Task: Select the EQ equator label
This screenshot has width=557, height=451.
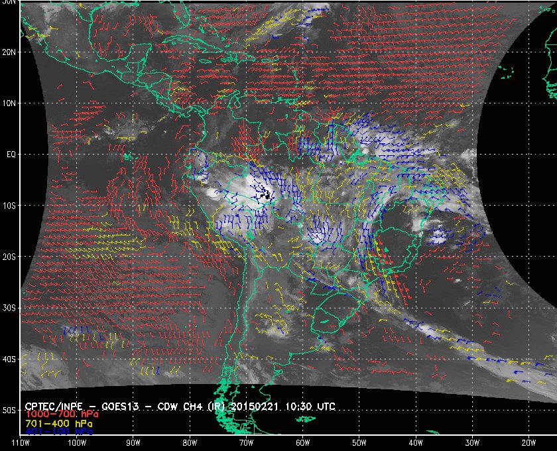Action: coord(10,154)
